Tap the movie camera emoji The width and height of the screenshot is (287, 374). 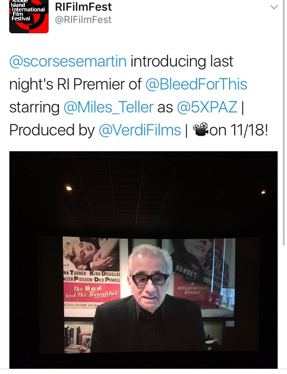201,129
